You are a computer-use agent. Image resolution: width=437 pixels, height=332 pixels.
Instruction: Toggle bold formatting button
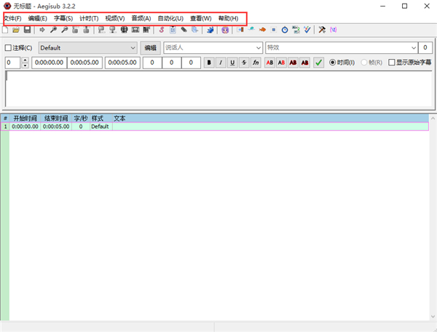209,63
